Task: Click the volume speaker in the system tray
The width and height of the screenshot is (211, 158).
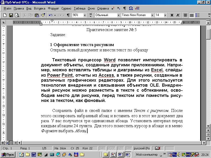Action: point(179,155)
